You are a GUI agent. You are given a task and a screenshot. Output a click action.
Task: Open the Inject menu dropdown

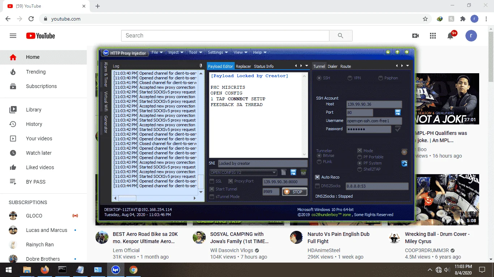click(176, 52)
